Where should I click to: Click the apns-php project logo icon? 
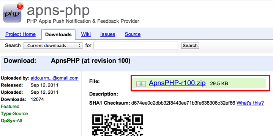click(13, 13)
